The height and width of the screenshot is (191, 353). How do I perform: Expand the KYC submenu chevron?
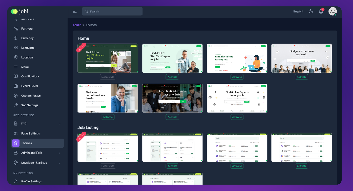point(60,124)
